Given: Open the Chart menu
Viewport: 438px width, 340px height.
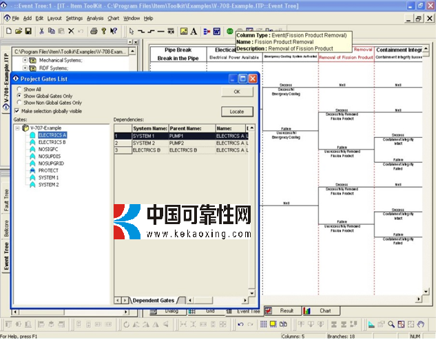Looking at the screenshot, I should click(x=114, y=19).
